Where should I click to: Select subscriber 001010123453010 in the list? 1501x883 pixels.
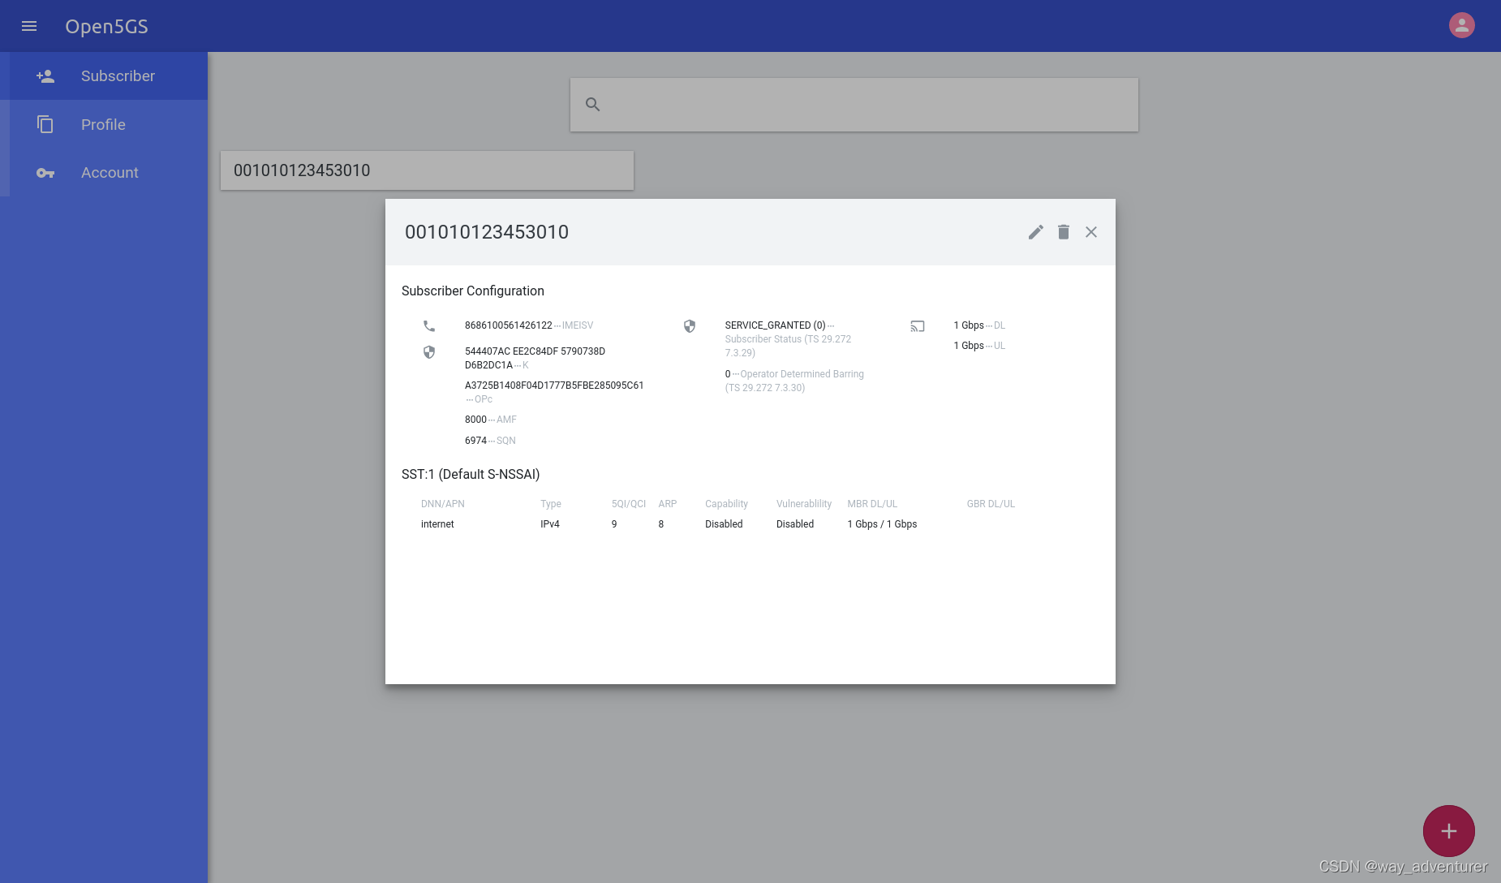pos(427,170)
